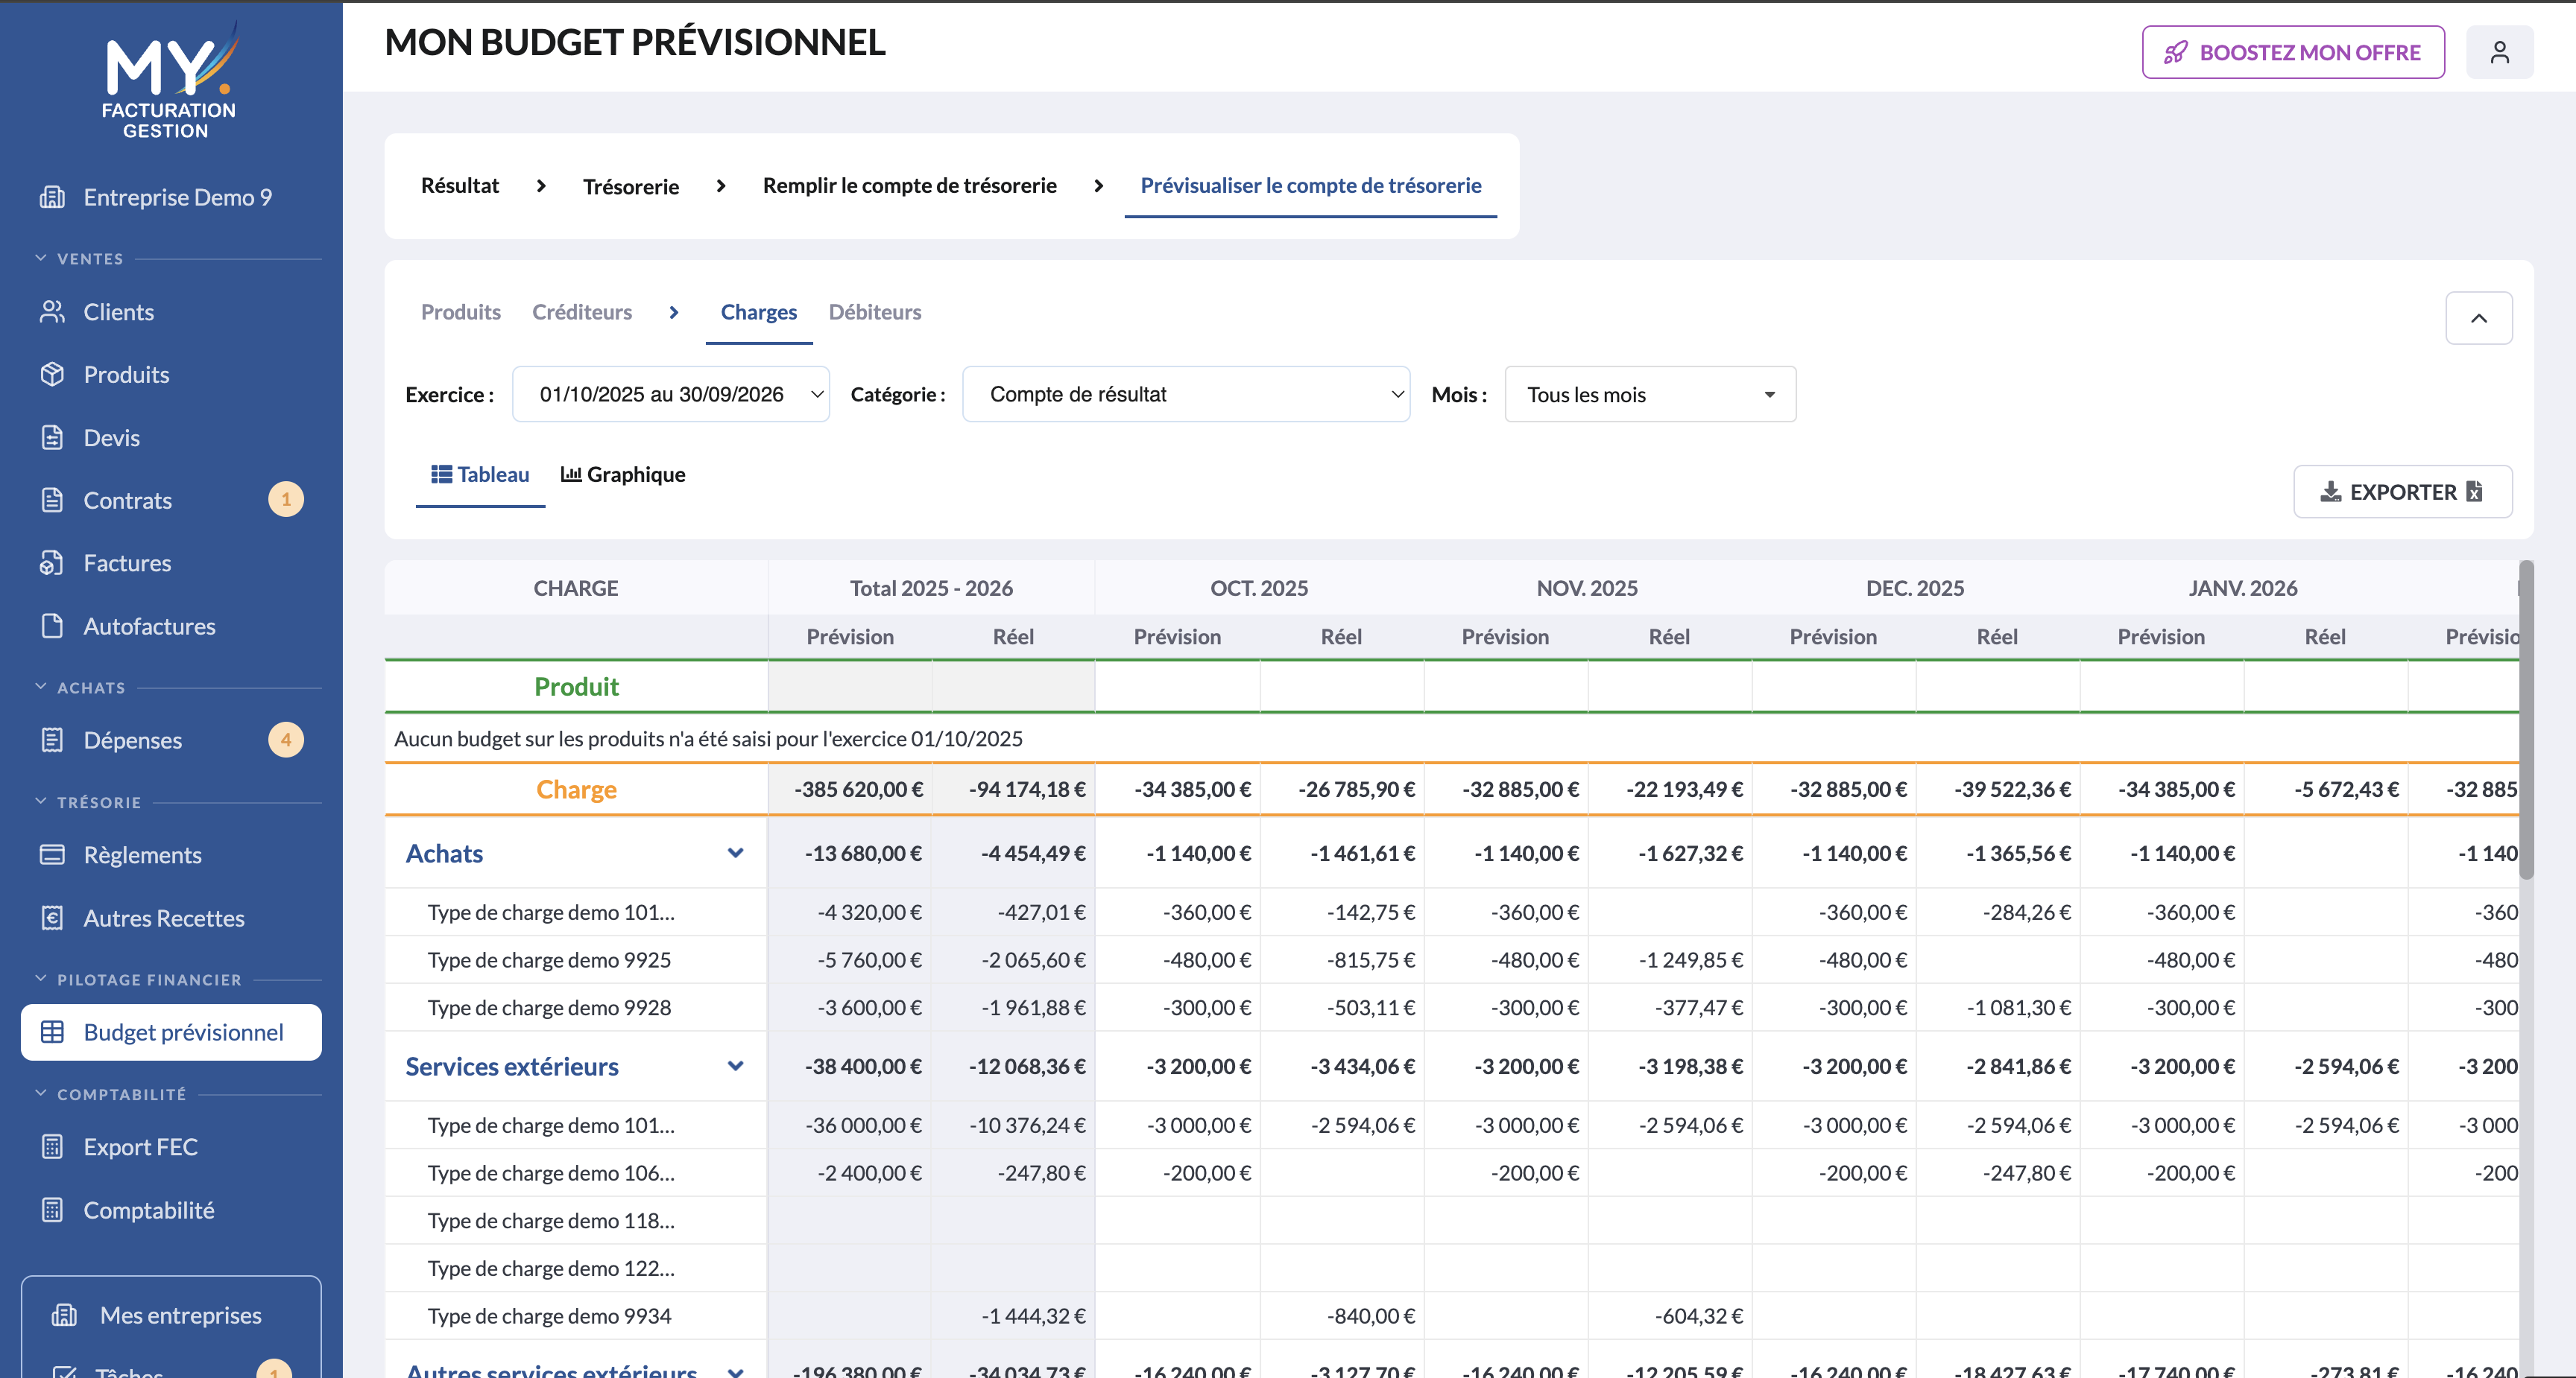Open the Catégorie Compte de résultat dropdown
The width and height of the screenshot is (2576, 1378).
click(x=1186, y=394)
